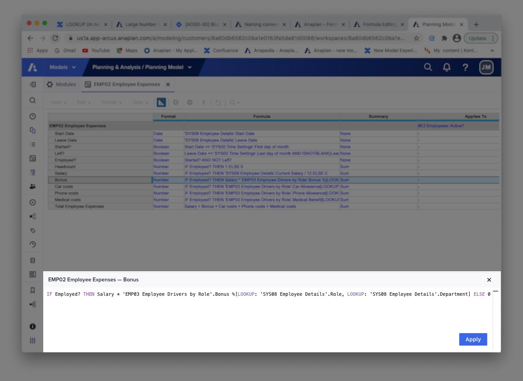Screen dimensions: 523x381
Task: Click the browser back button
Action: point(30,38)
